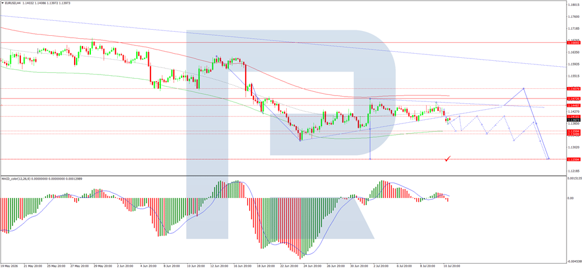The image size is (582, 269).
Task: Click the forecast peak point at 1.15079
Action: pyautogui.click(x=523, y=88)
